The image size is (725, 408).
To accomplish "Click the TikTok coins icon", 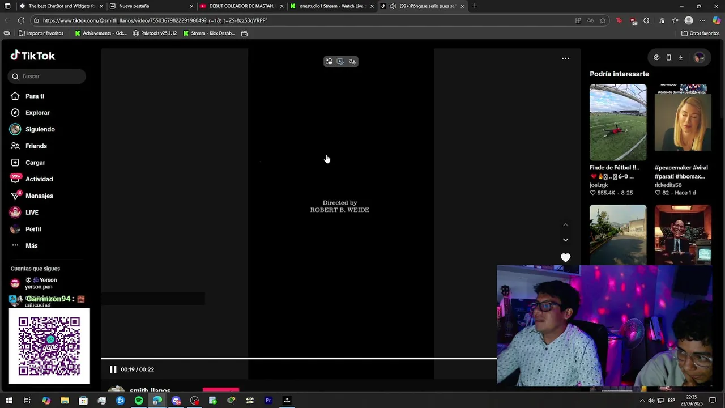I will click(656, 57).
